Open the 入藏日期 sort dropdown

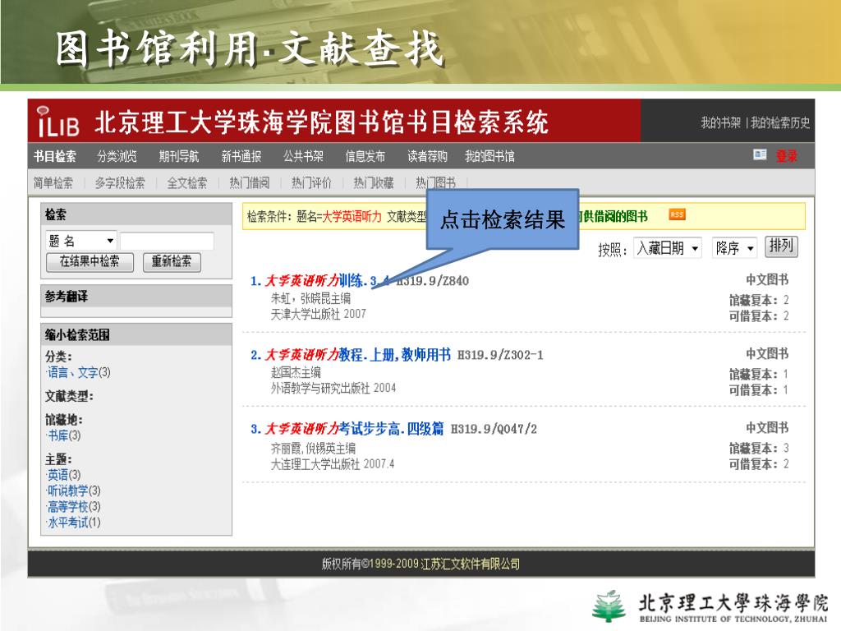[x=667, y=248]
